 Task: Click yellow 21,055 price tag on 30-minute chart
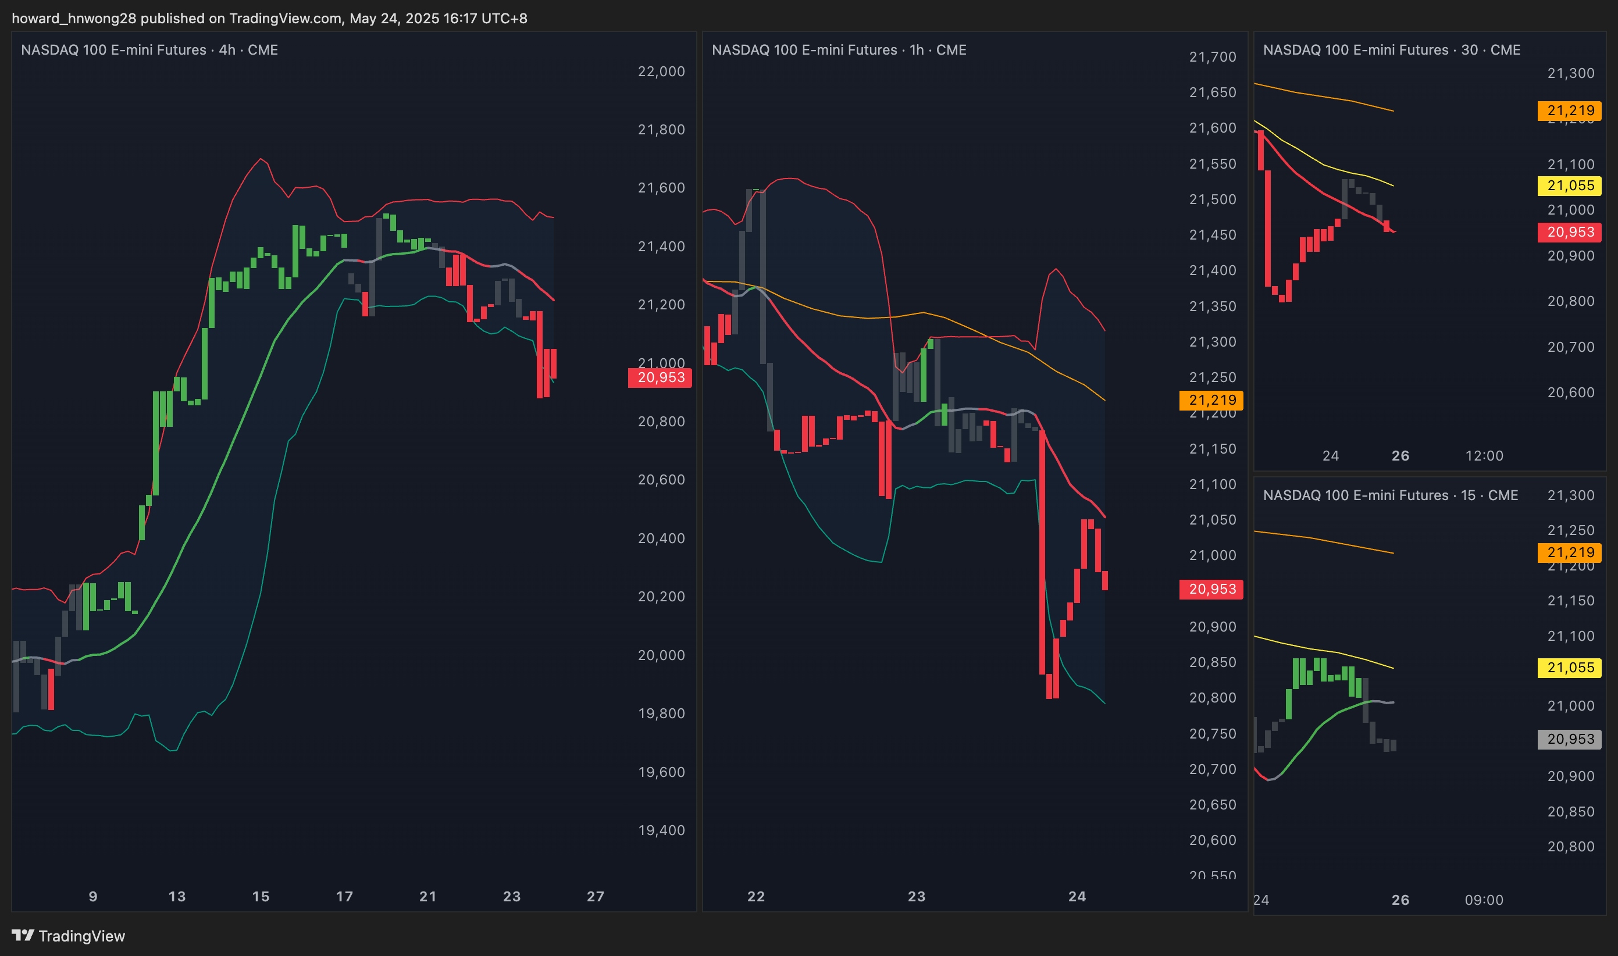coord(1570,186)
